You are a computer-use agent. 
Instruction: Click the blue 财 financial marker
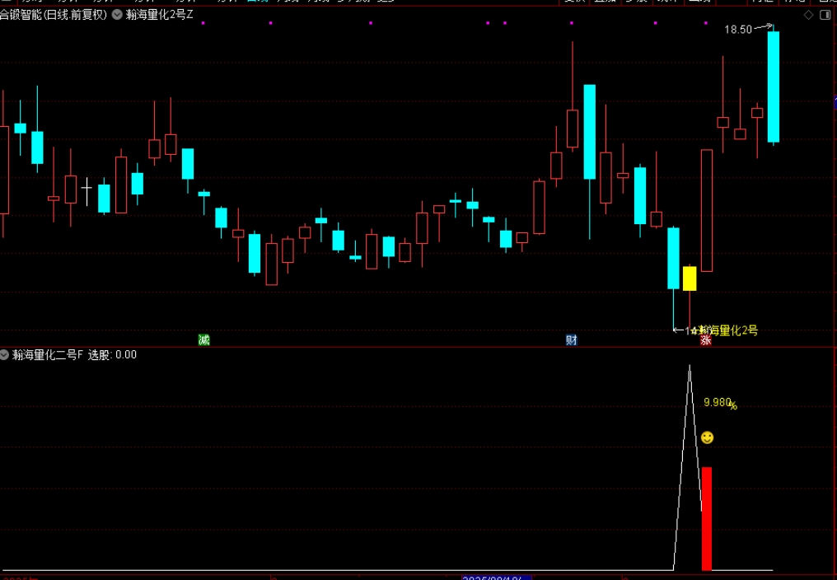click(x=571, y=339)
